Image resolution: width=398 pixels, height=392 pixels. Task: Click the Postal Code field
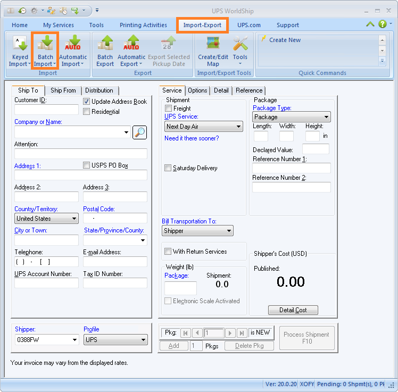(115, 218)
